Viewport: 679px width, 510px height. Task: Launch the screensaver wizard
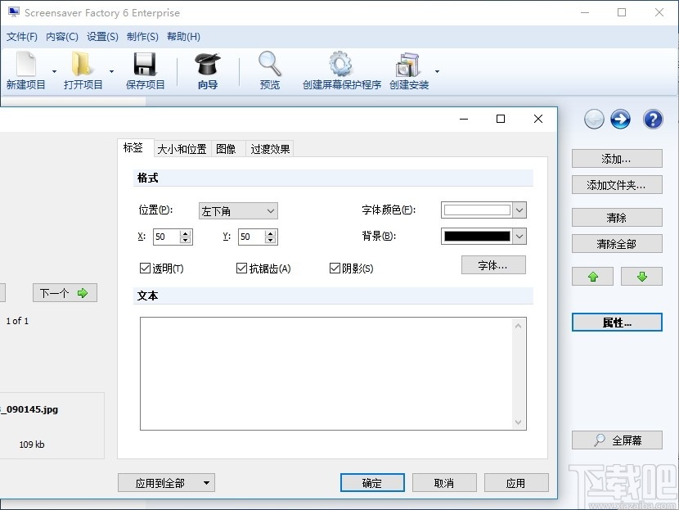pos(207,70)
